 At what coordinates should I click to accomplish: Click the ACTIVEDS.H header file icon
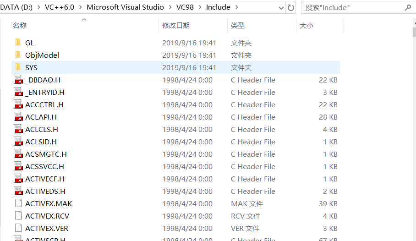click(18, 191)
